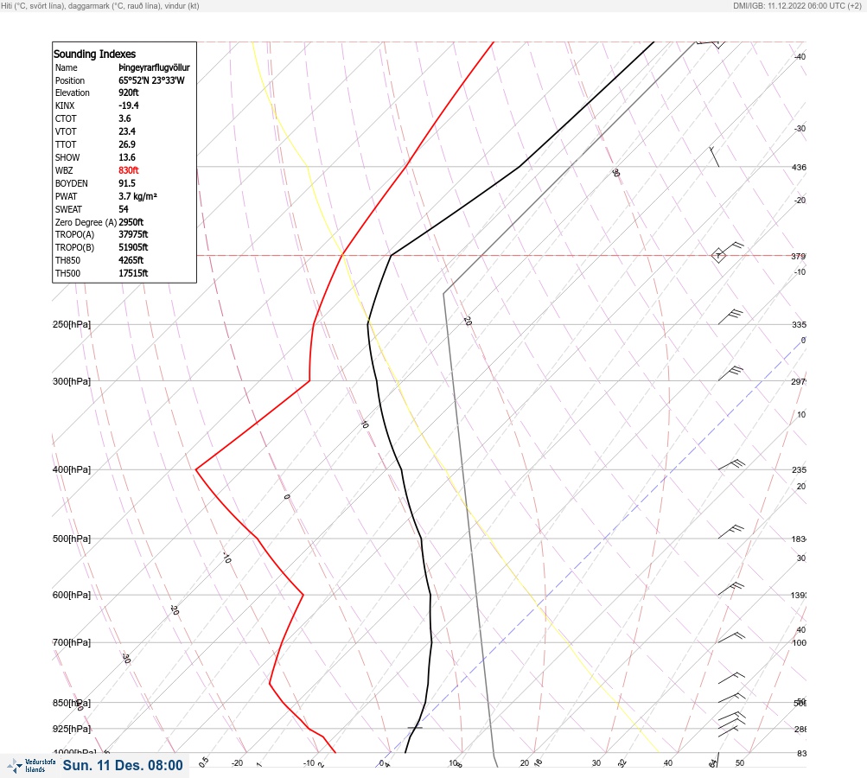The image size is (867, 778).
Task: Select PWAT value '3.7 kg/m²'
Action: click(137, 196)
